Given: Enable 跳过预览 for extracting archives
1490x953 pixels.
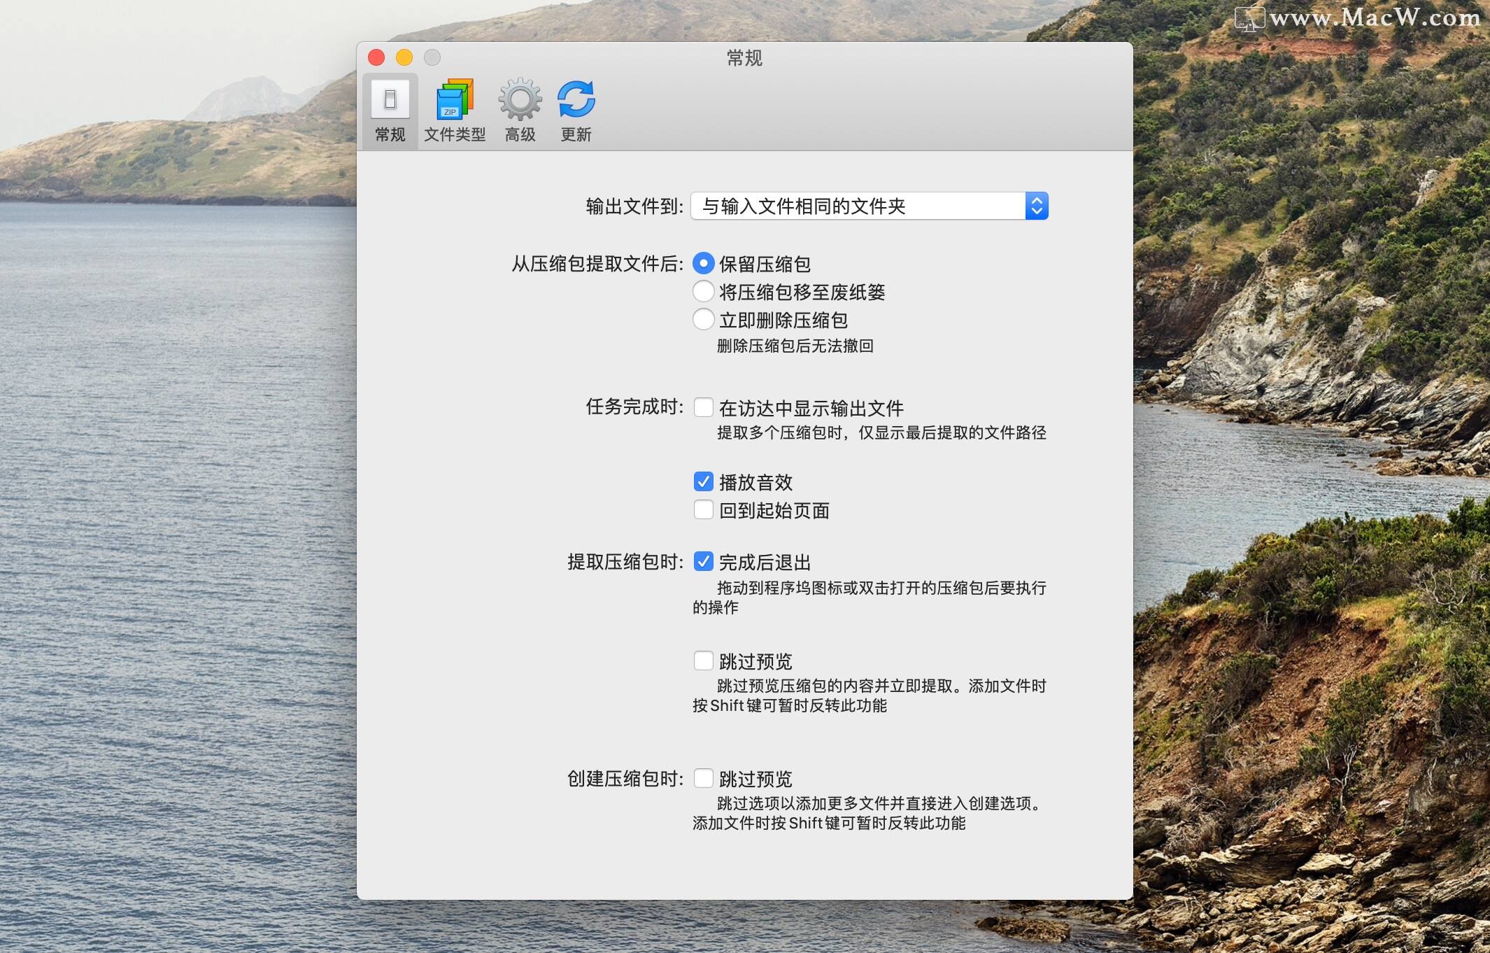Looking at the screenshot, I should pos(704,661).
